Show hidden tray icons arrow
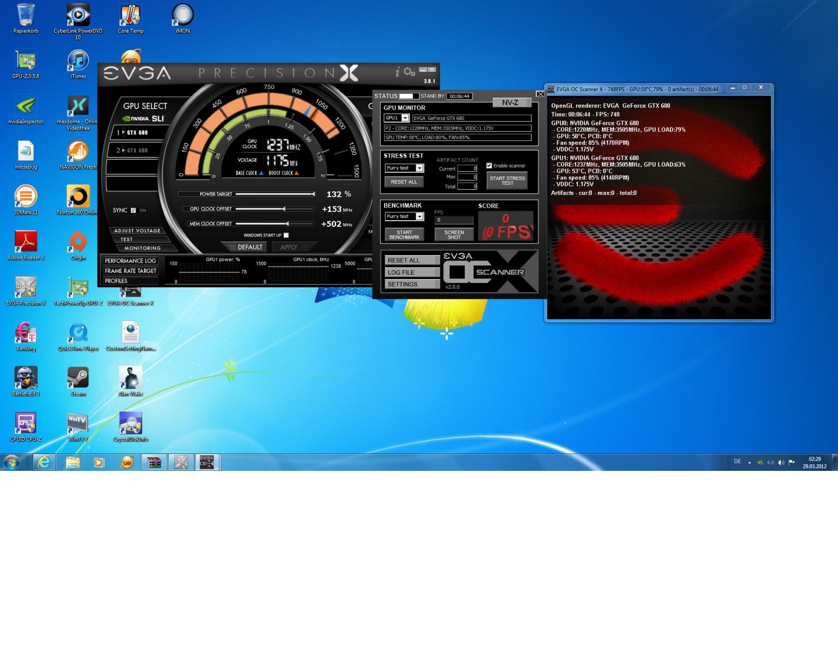Screen dimensions: 838x654 [x=750, y=463]
